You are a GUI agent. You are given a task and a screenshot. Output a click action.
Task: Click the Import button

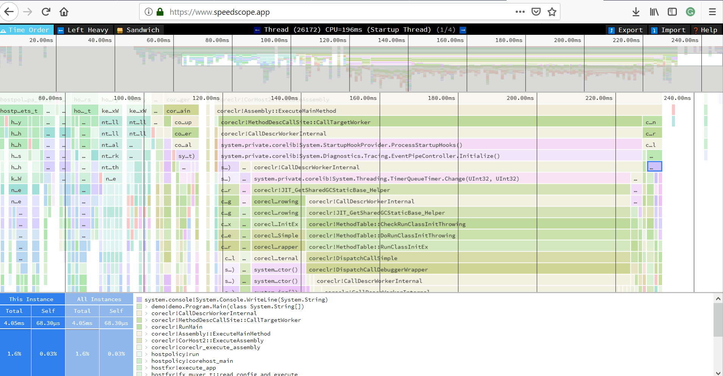click(669, 30)
